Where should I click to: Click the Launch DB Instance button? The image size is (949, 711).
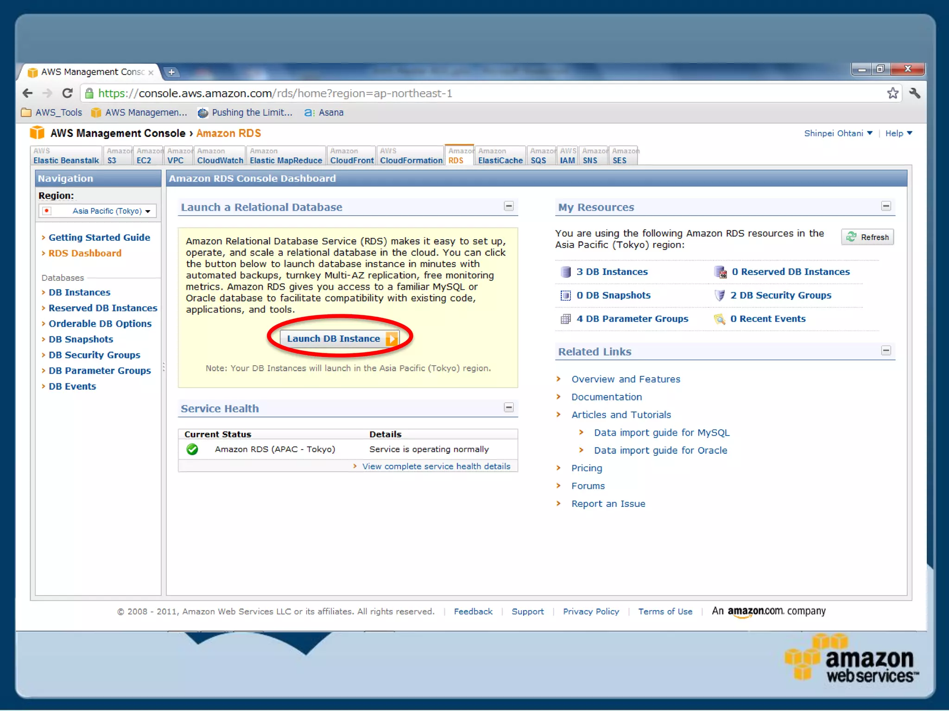(x=340, y=338)
